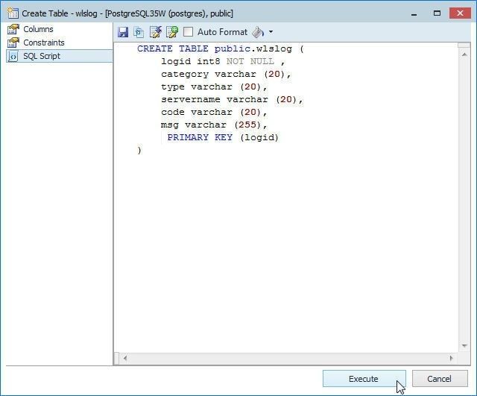Viewport: 477px width, 396px height.
Task: Click the horizontal scrollbar left arrow
Action: click(125, 358)
